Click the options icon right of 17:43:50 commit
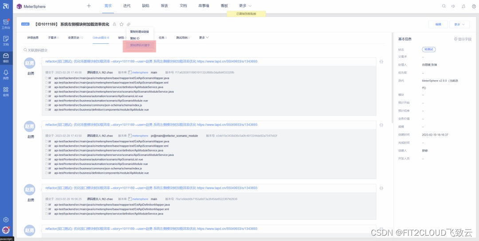 [381, 125]
